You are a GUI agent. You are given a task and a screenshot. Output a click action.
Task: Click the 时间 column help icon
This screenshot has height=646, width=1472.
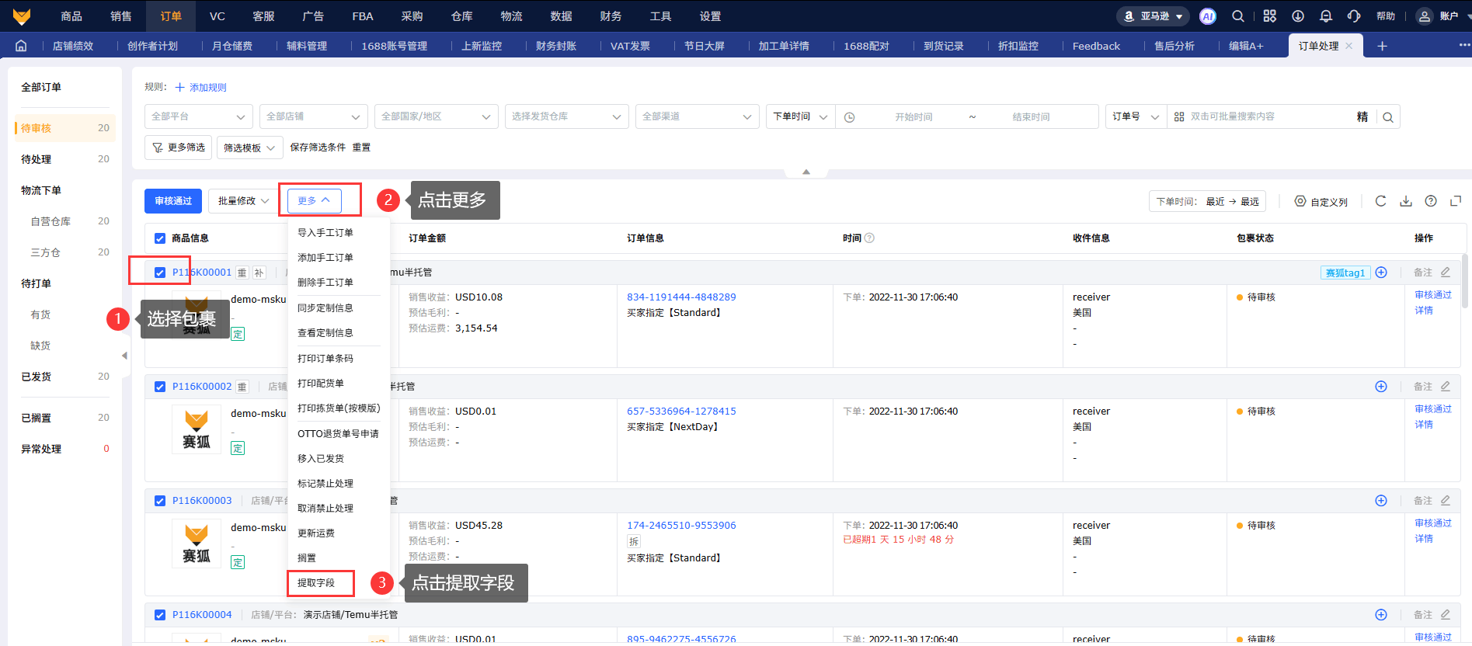[x=869, y=238]
